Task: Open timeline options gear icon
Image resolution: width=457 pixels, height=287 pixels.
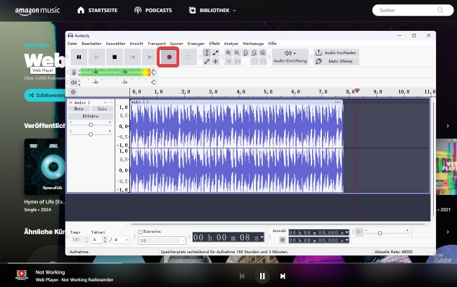Action: tap(73, 92)
